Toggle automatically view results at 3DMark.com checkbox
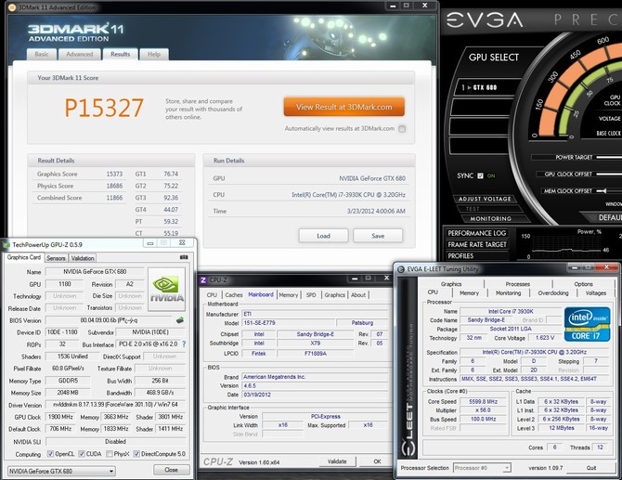 pos(402,128)
